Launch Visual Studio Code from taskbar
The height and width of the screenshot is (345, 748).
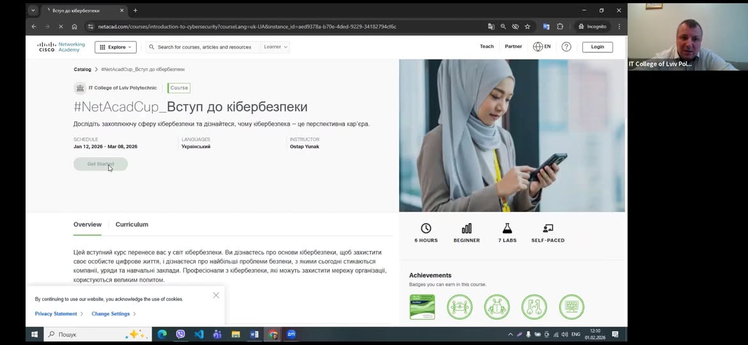click(199, 334)
